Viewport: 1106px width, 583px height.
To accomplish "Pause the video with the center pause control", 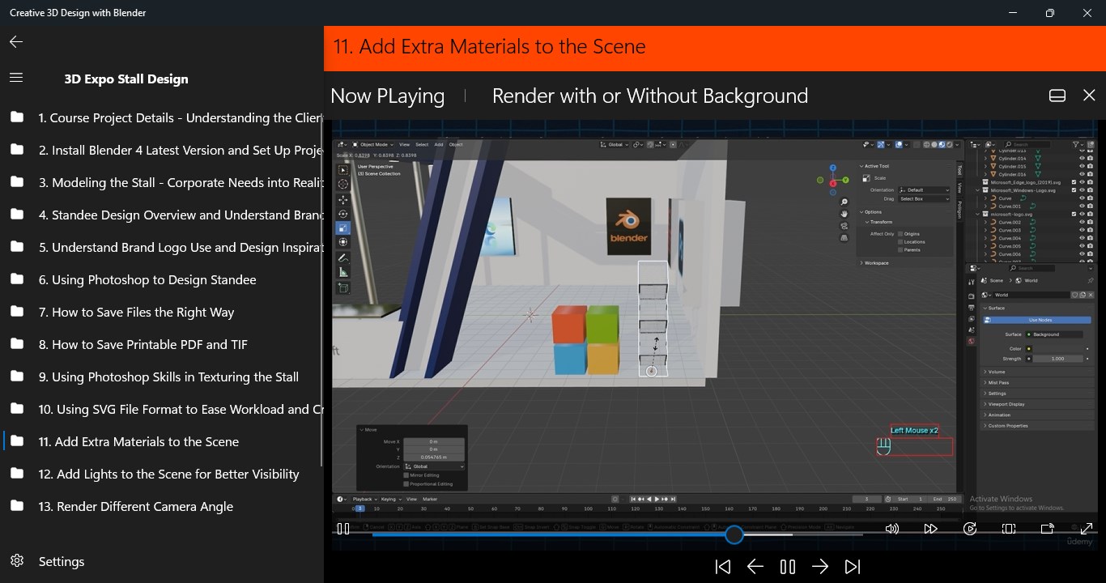I will point(786,566).
